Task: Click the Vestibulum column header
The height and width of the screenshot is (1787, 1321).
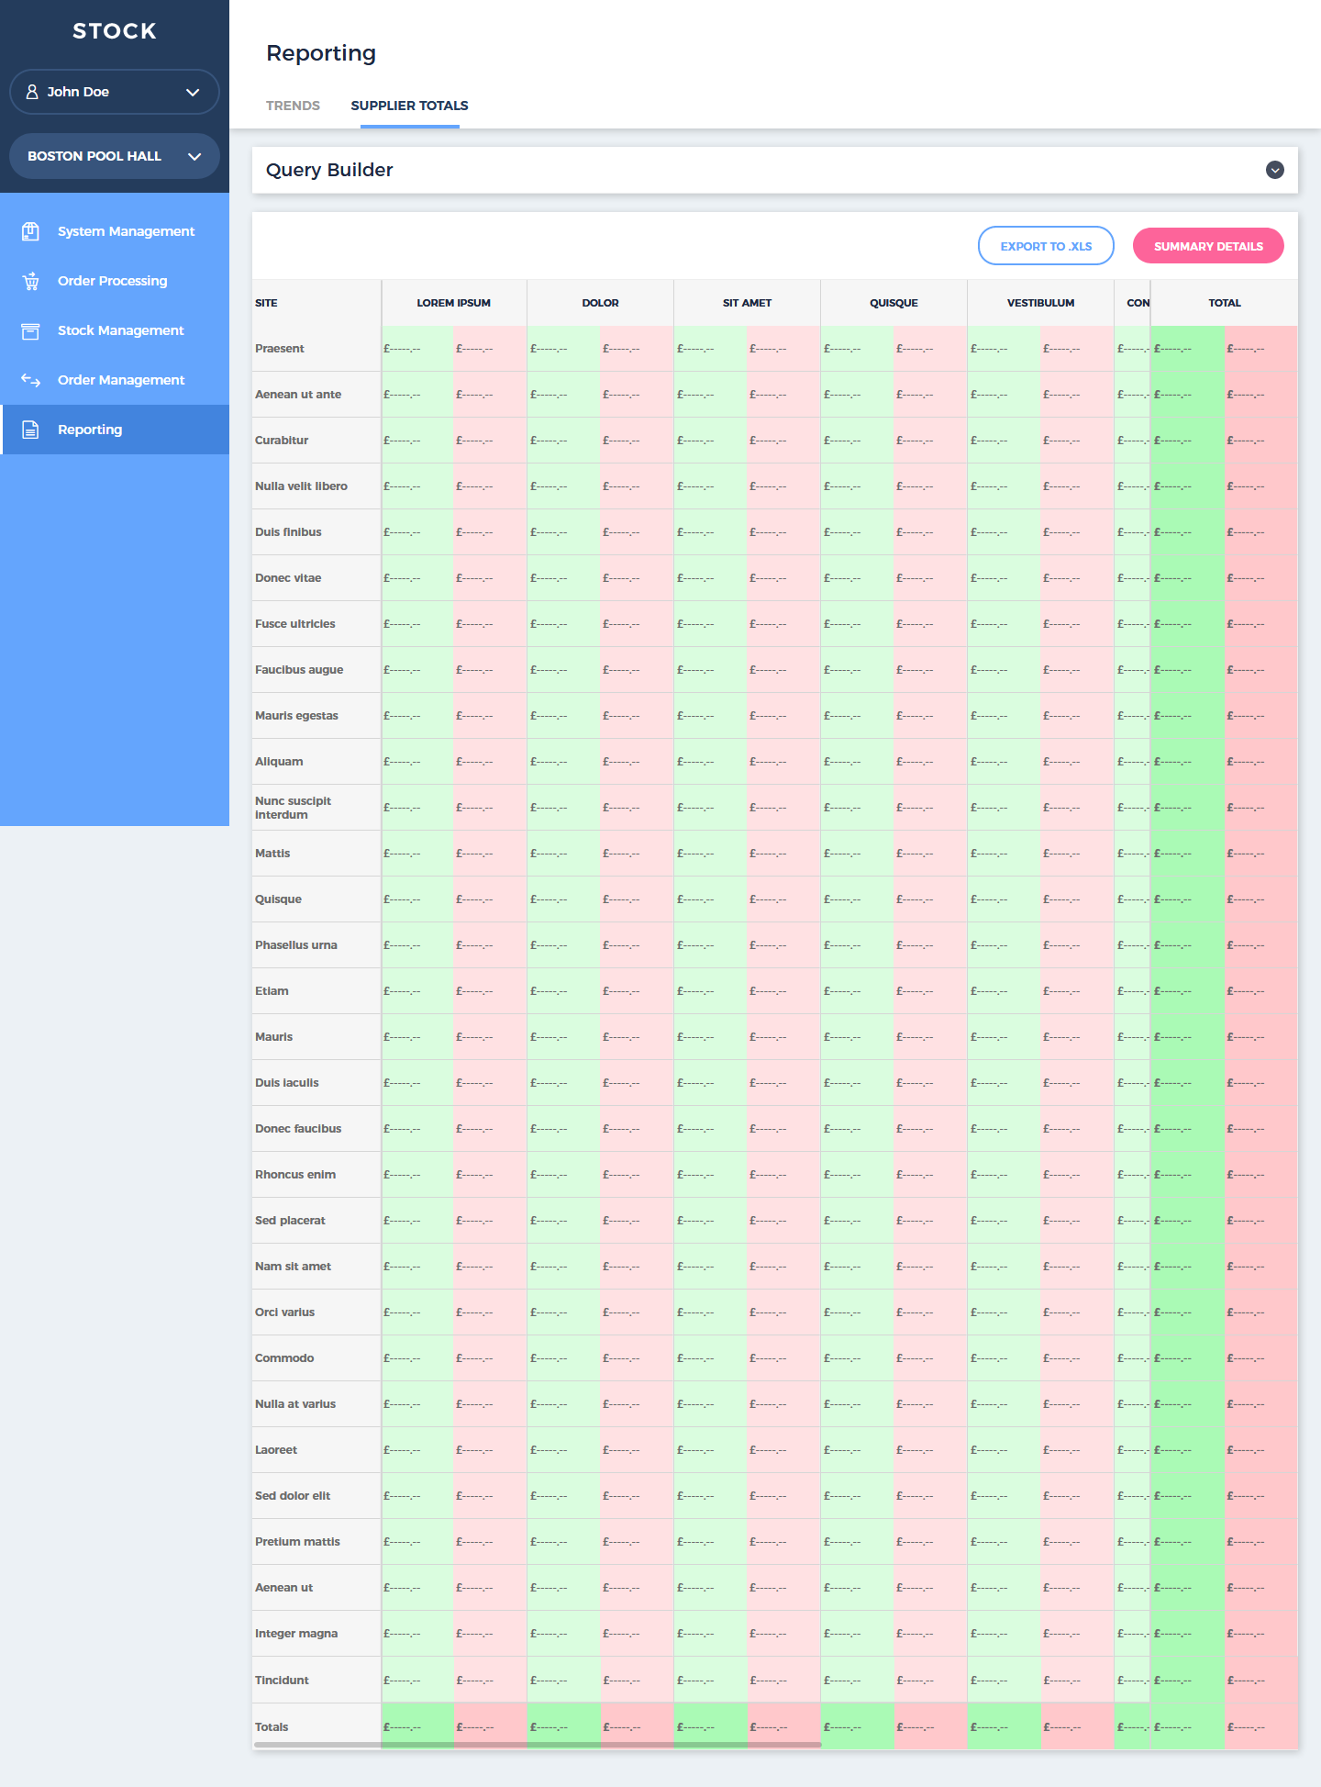Action: click(1040, 303)
